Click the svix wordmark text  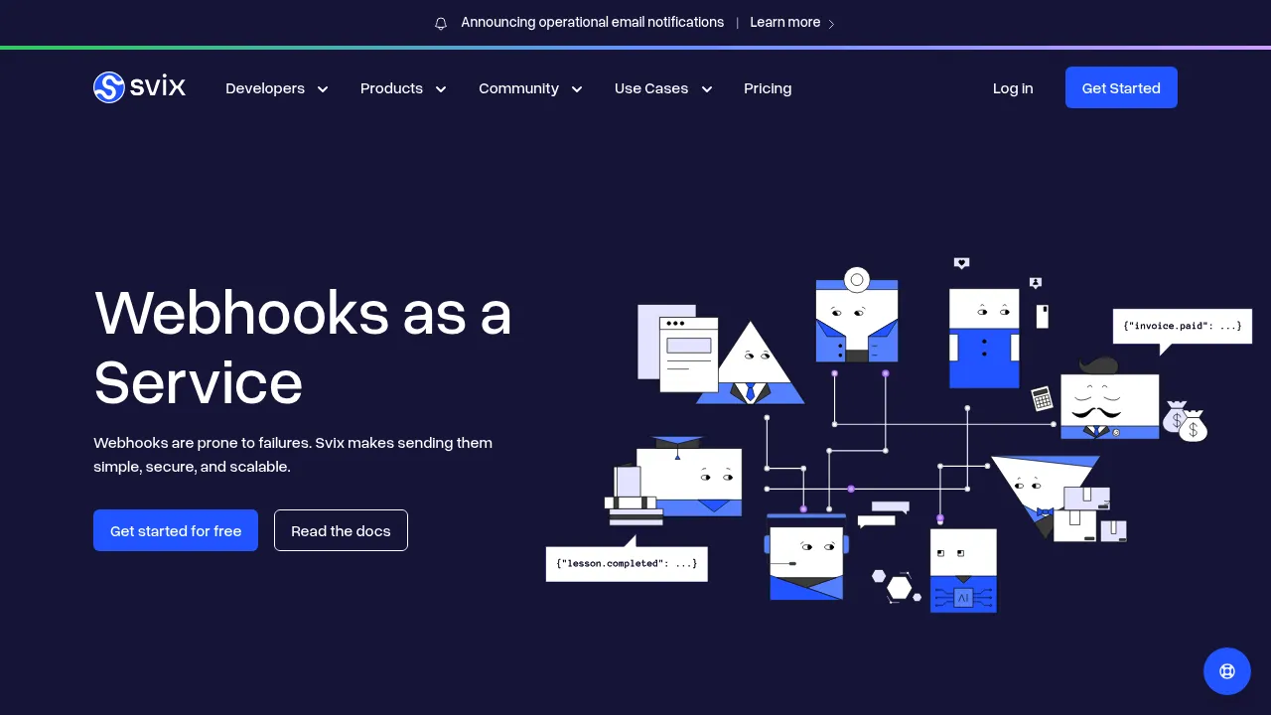(x=158, y=87)
